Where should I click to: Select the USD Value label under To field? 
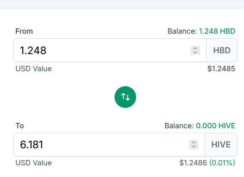34,163
